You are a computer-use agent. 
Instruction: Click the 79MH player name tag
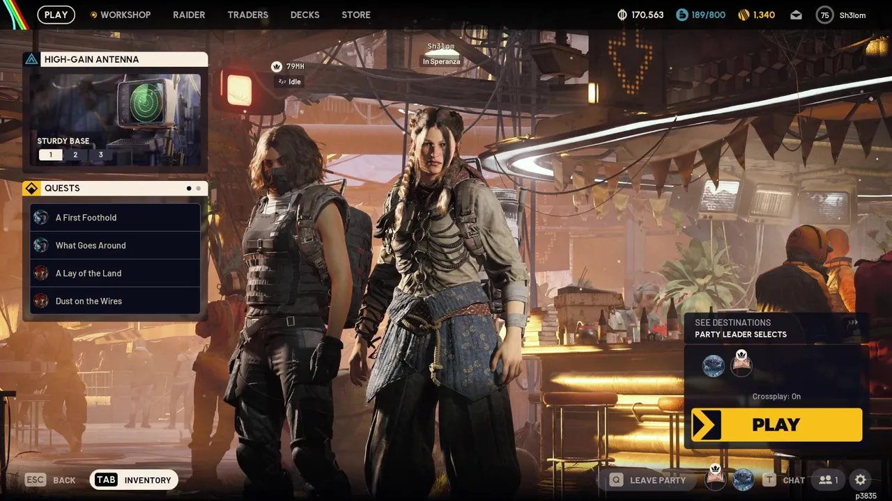click(x=295, y=67)
